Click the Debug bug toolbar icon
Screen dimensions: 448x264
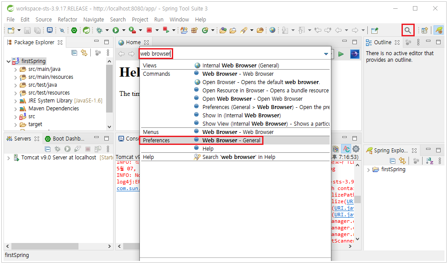(100, 30)
